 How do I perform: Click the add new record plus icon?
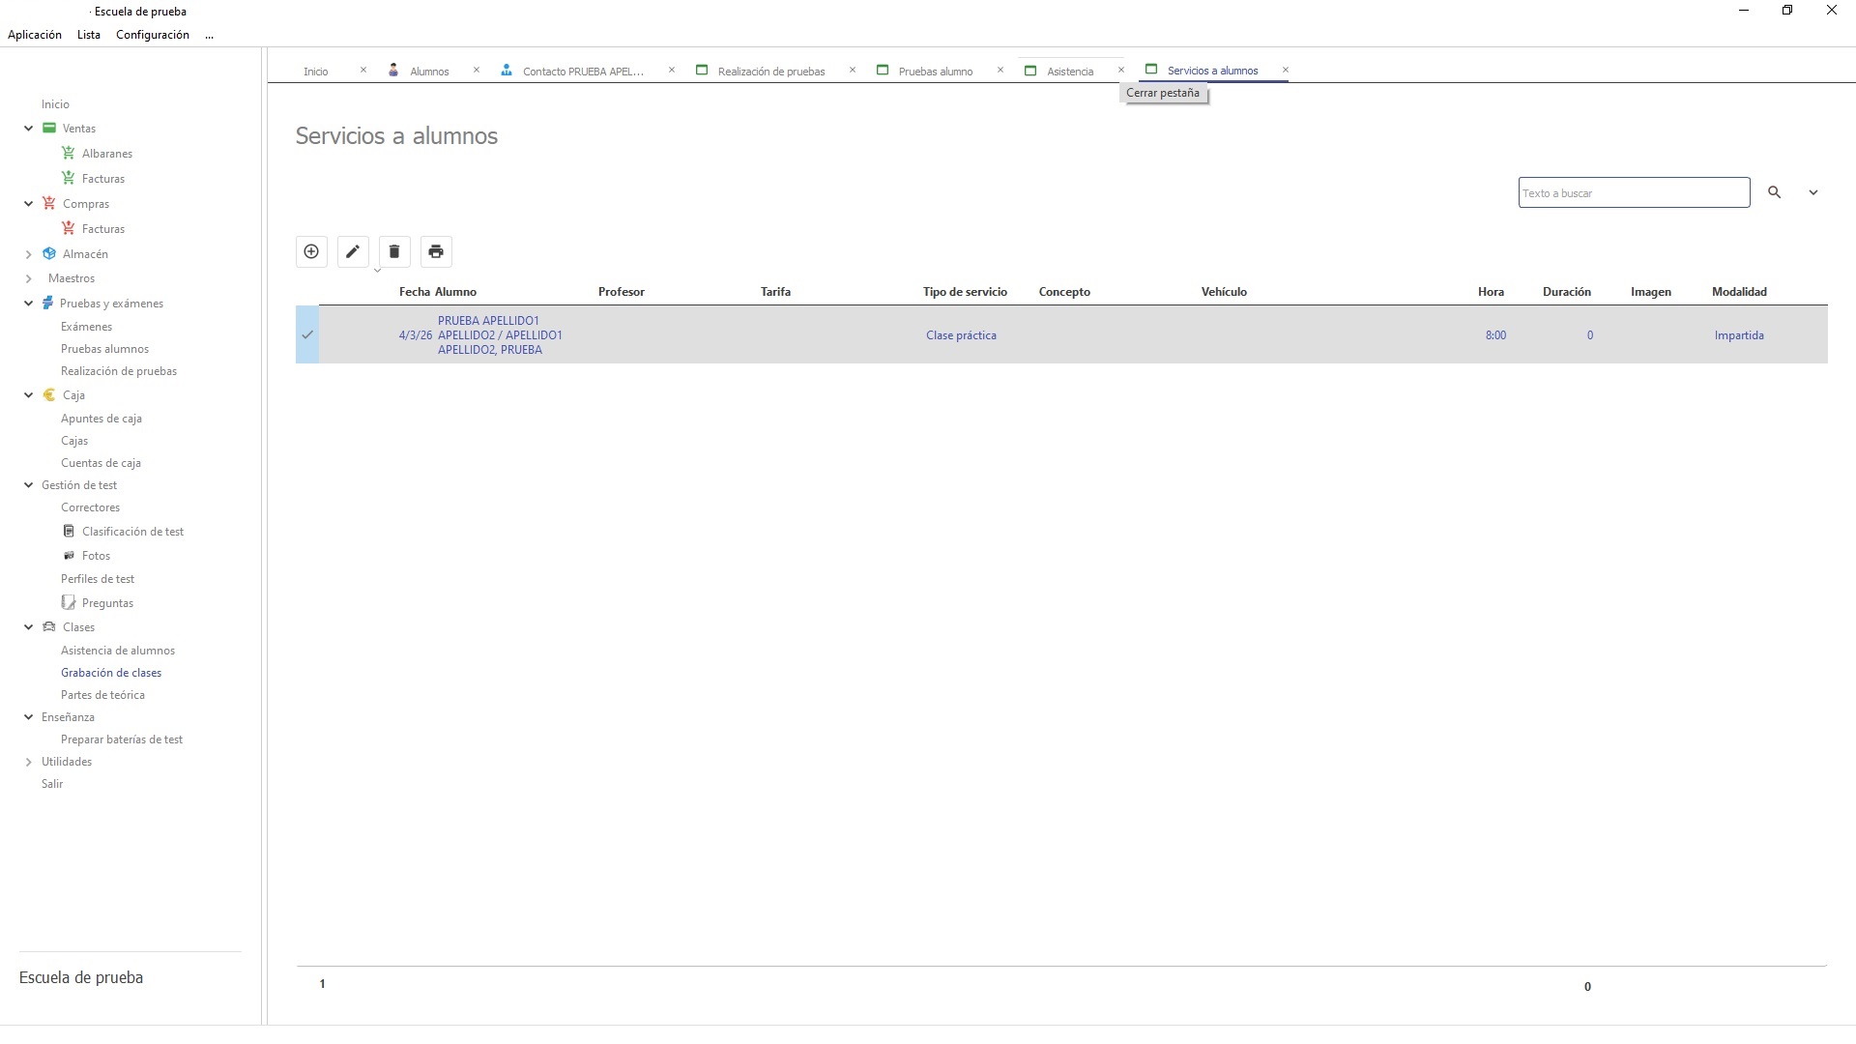[x=311, y=251]
